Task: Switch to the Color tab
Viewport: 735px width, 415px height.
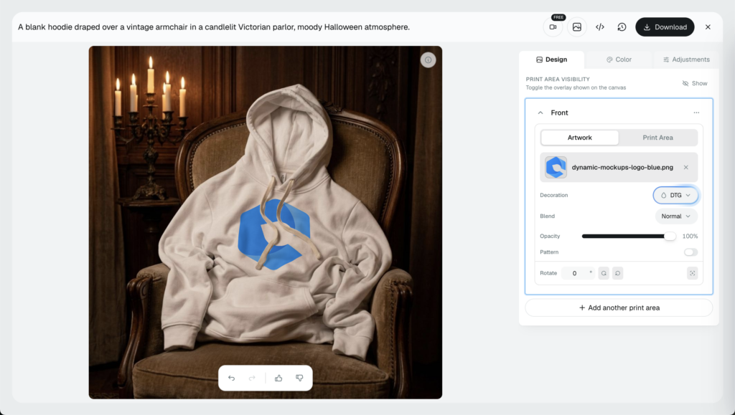Action: click(x=619, y=59)
